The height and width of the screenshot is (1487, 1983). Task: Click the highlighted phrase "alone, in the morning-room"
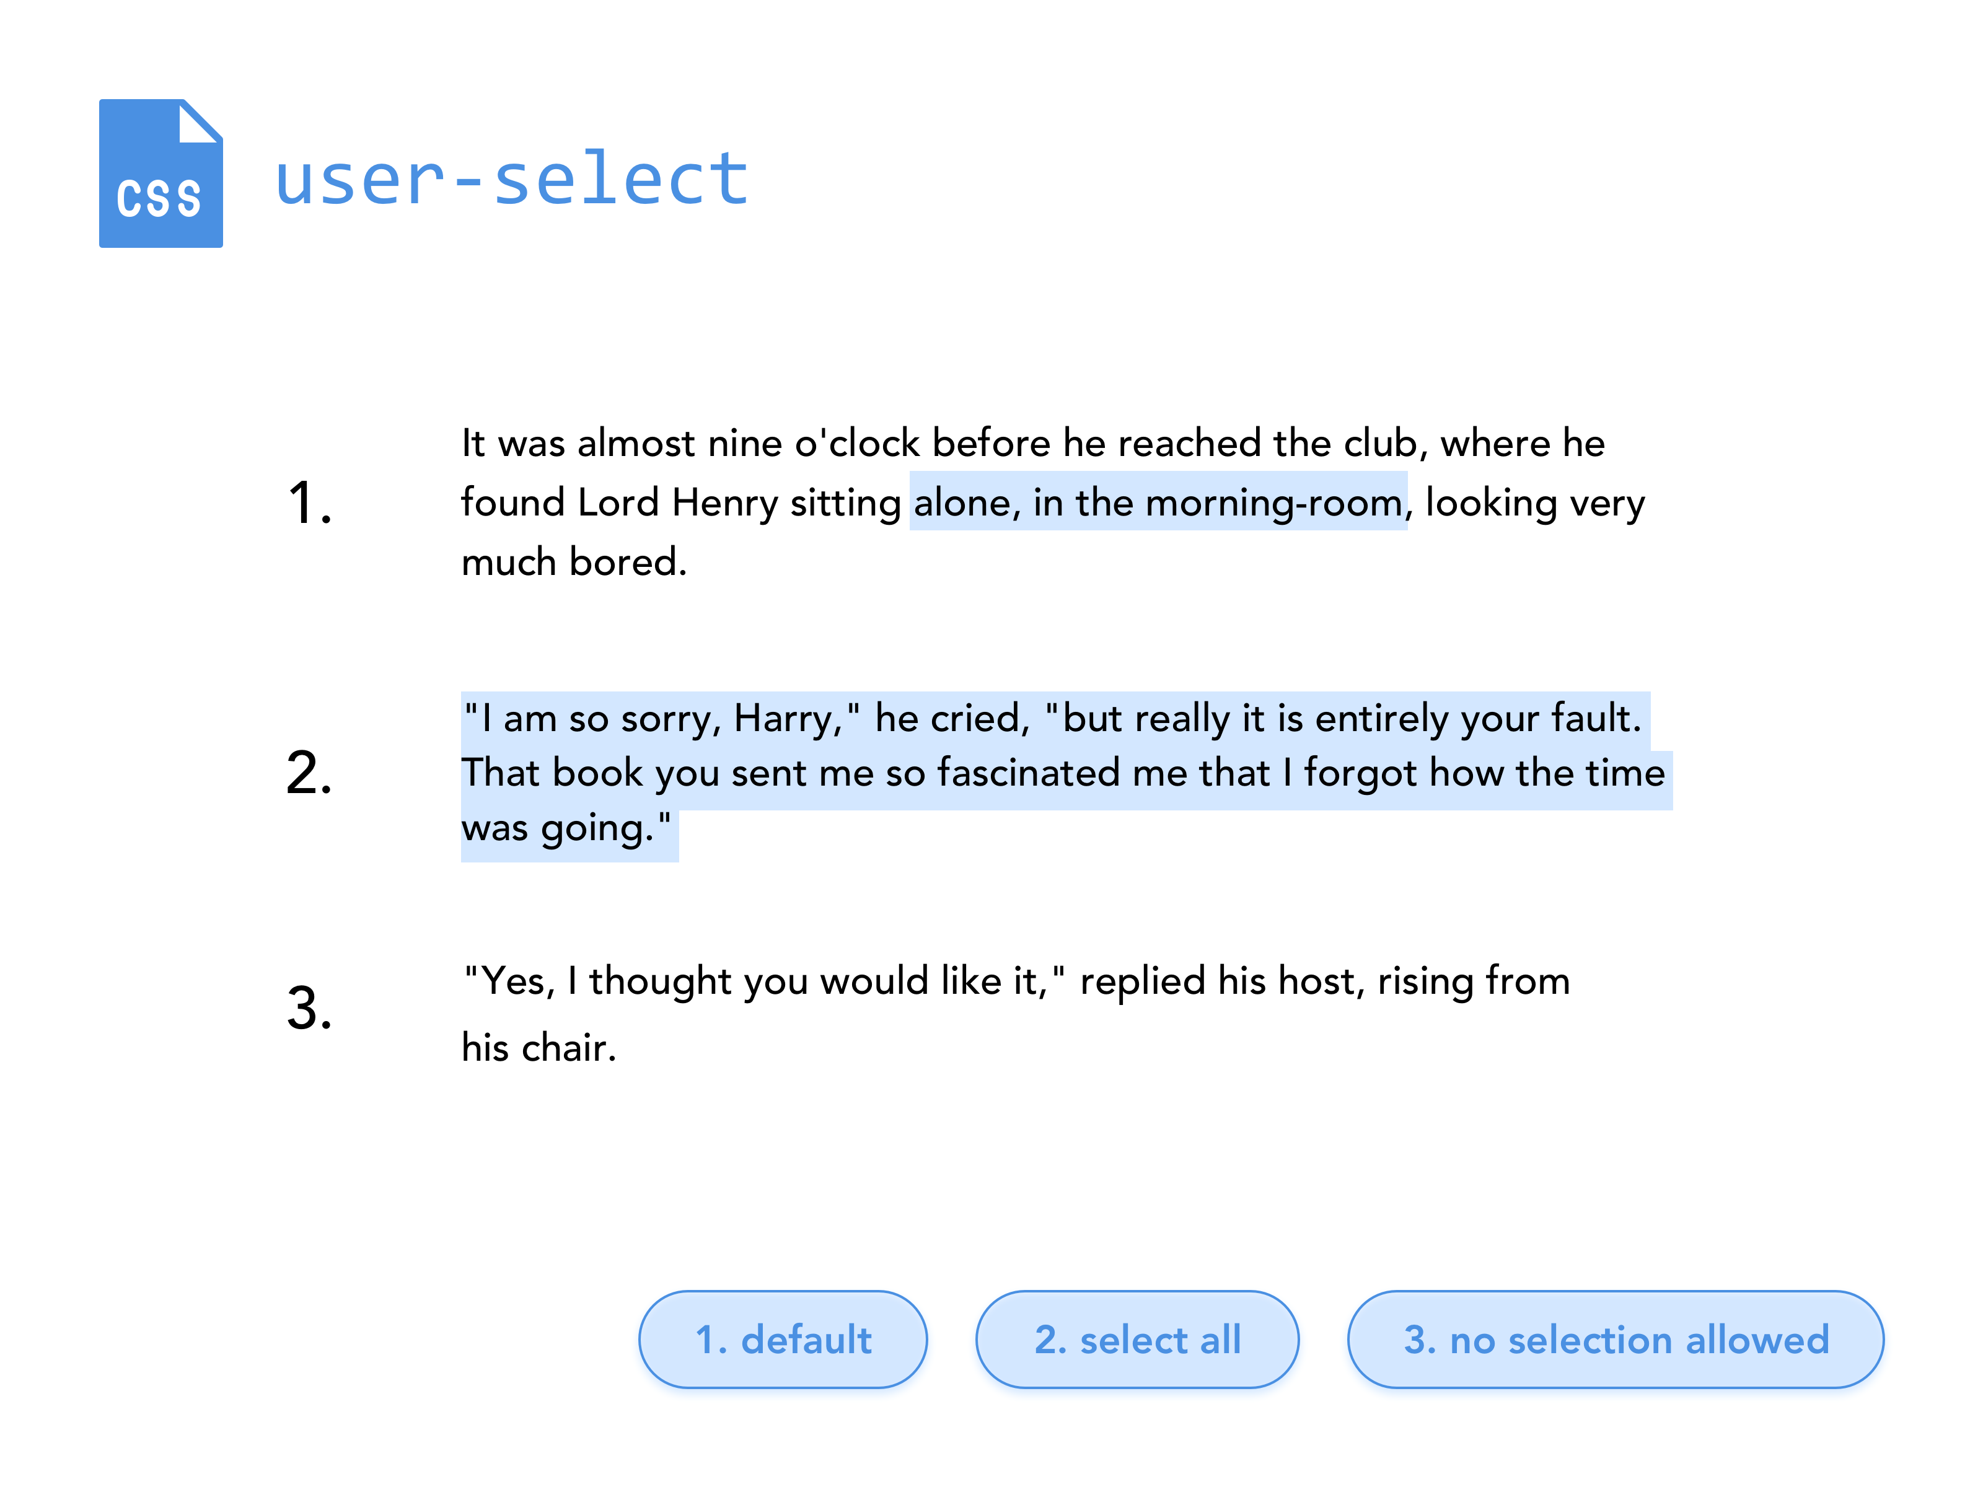(x=1158, y=503)
